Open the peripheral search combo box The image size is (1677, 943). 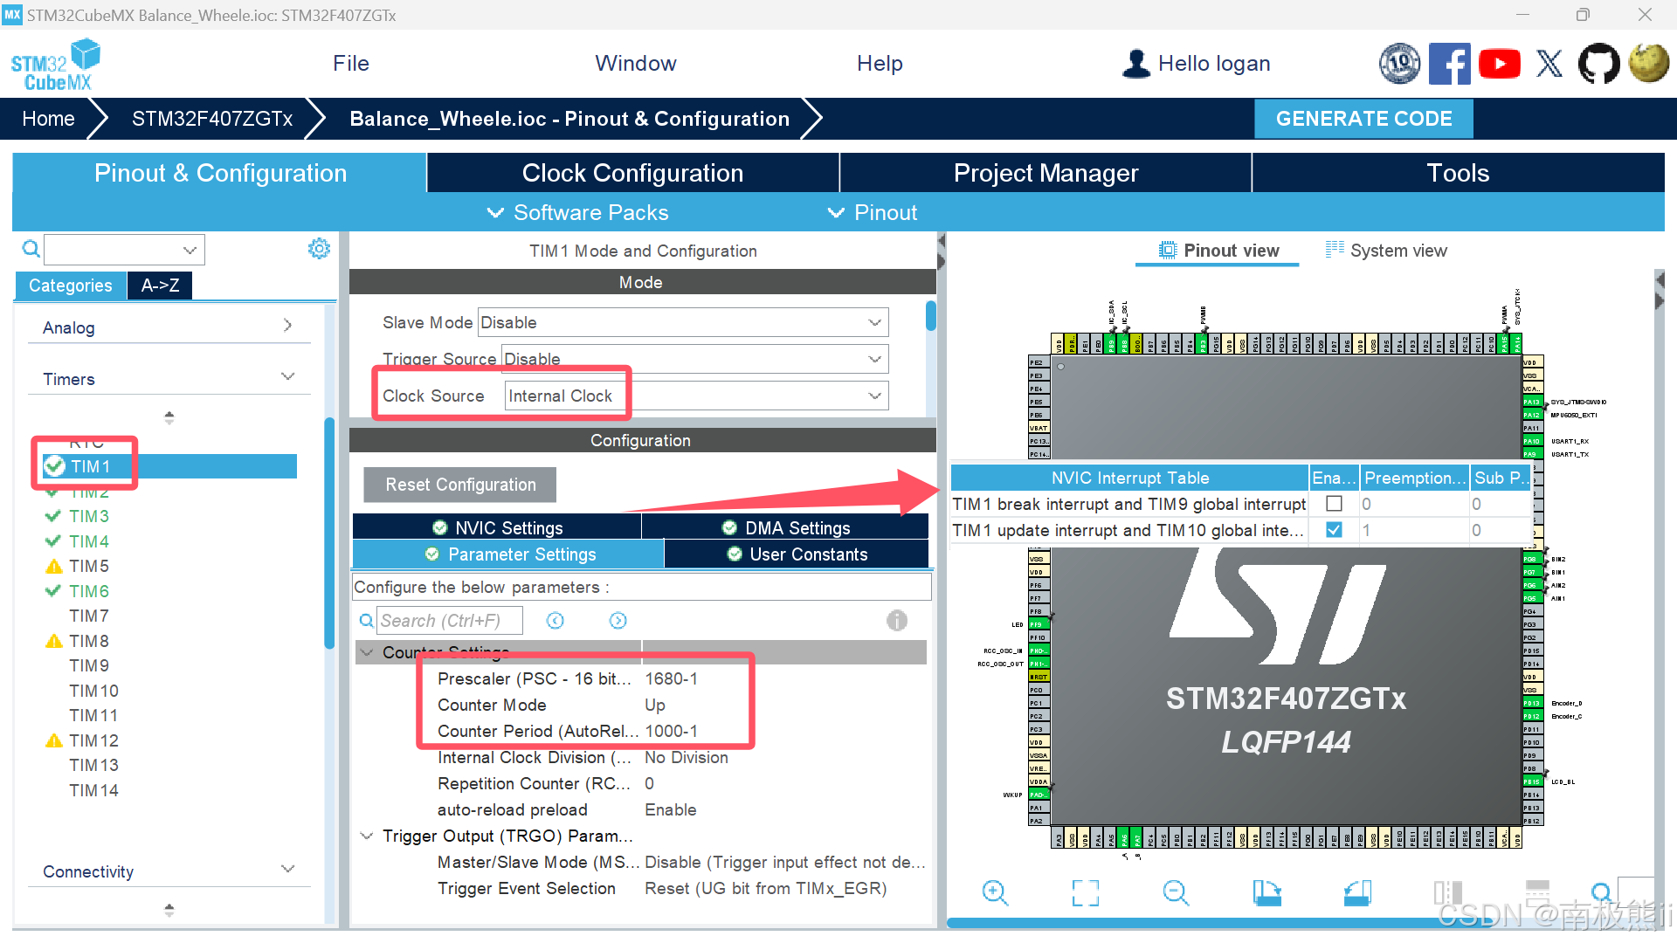coord(124,250)
